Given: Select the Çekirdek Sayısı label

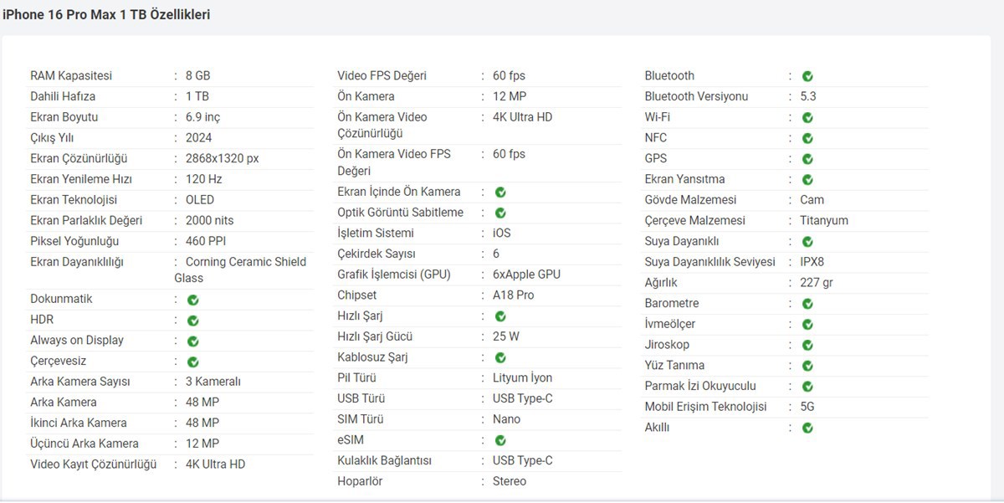Looking at the screenshot, I should click(376, 254).
